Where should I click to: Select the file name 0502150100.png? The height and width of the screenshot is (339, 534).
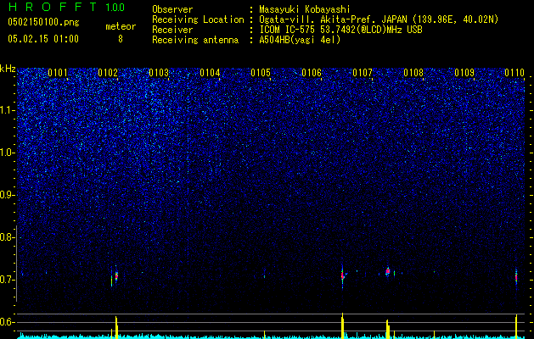[43, 23]
